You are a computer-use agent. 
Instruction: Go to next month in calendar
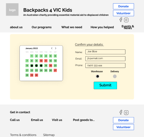[x=55, y=48]
